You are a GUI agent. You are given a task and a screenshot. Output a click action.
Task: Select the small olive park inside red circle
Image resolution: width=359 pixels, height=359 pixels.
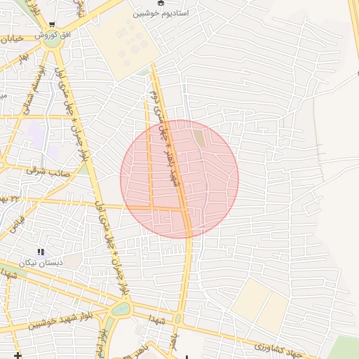point(200,139)
